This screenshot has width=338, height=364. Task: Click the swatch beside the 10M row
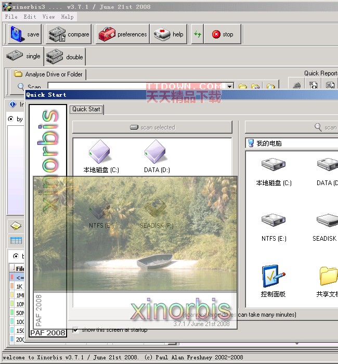pos(12,304)
